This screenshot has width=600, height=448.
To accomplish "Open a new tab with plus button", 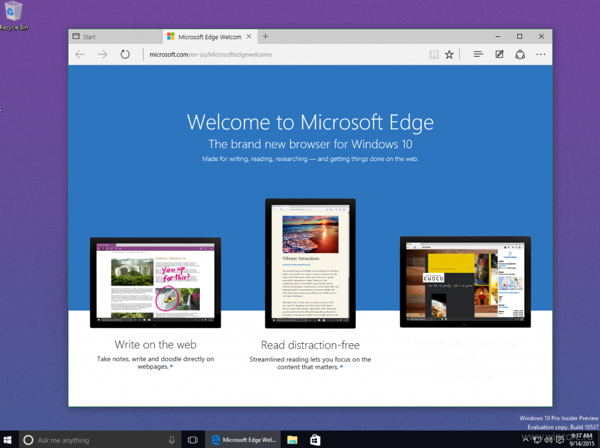I will tap(265, 36).
